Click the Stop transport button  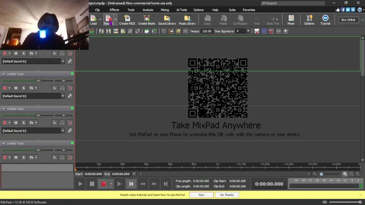pos(92,184)
